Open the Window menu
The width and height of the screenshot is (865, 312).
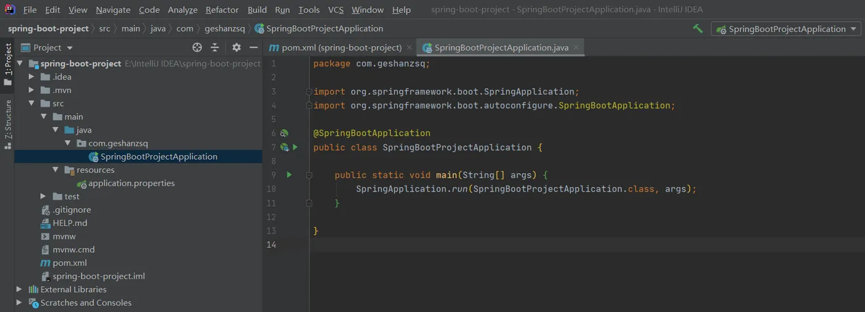point(368,10)
